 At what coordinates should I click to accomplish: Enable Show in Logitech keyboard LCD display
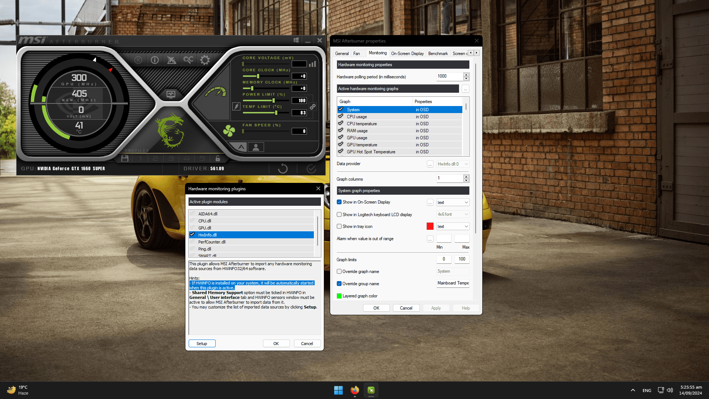click(x=339, y=214)
